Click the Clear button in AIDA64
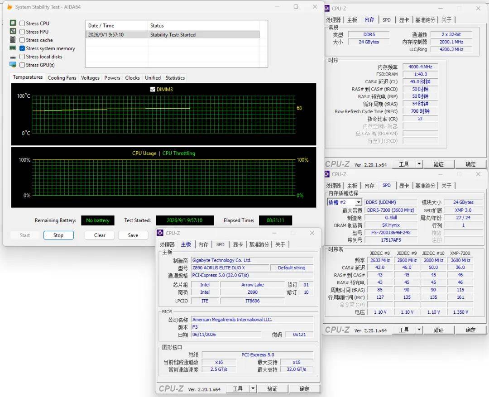The image size is (489, 397). [x=100, y=235]
